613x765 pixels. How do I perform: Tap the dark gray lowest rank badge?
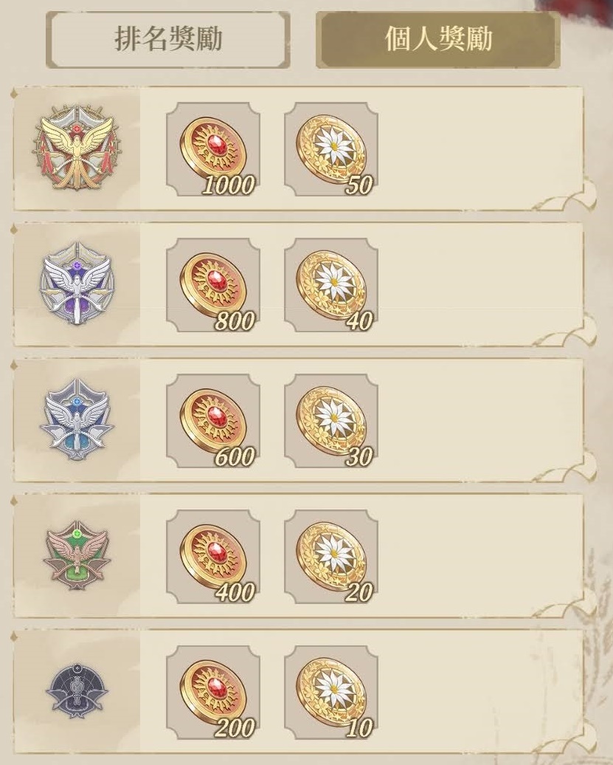point(77,691)
